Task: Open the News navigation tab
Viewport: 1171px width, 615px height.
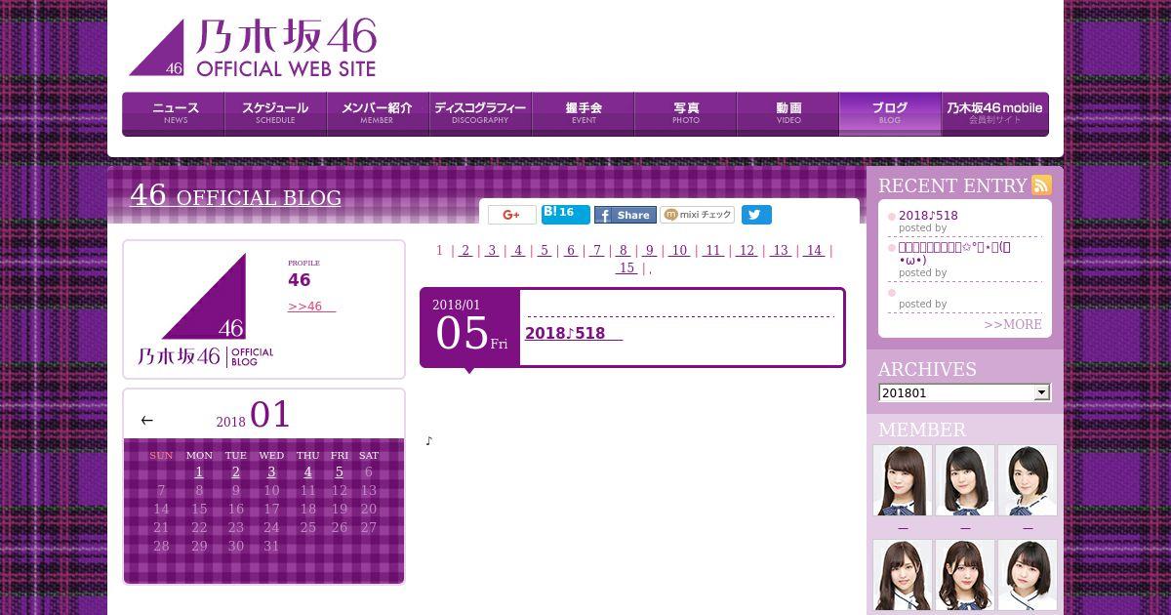Action: coord(174,113)
